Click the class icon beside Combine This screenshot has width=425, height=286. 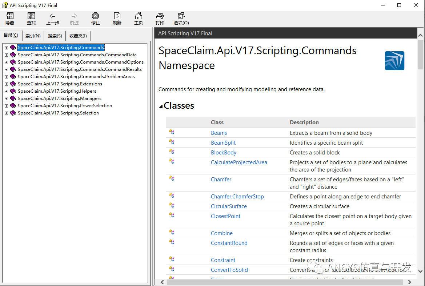172,232
